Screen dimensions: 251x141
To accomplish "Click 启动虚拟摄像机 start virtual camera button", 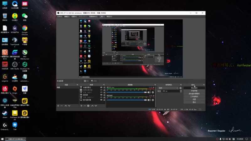I will (x=194, y=94).
